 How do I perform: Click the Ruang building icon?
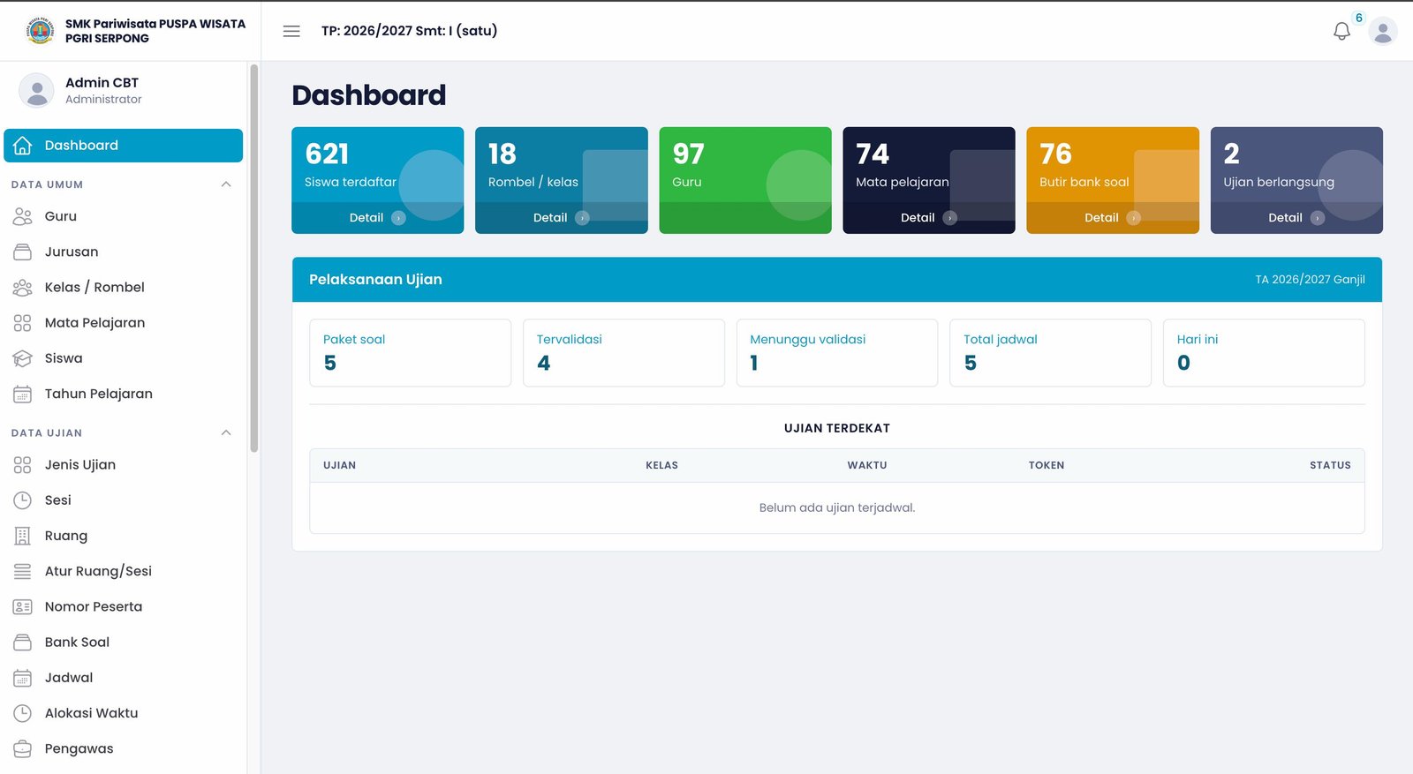23,536
